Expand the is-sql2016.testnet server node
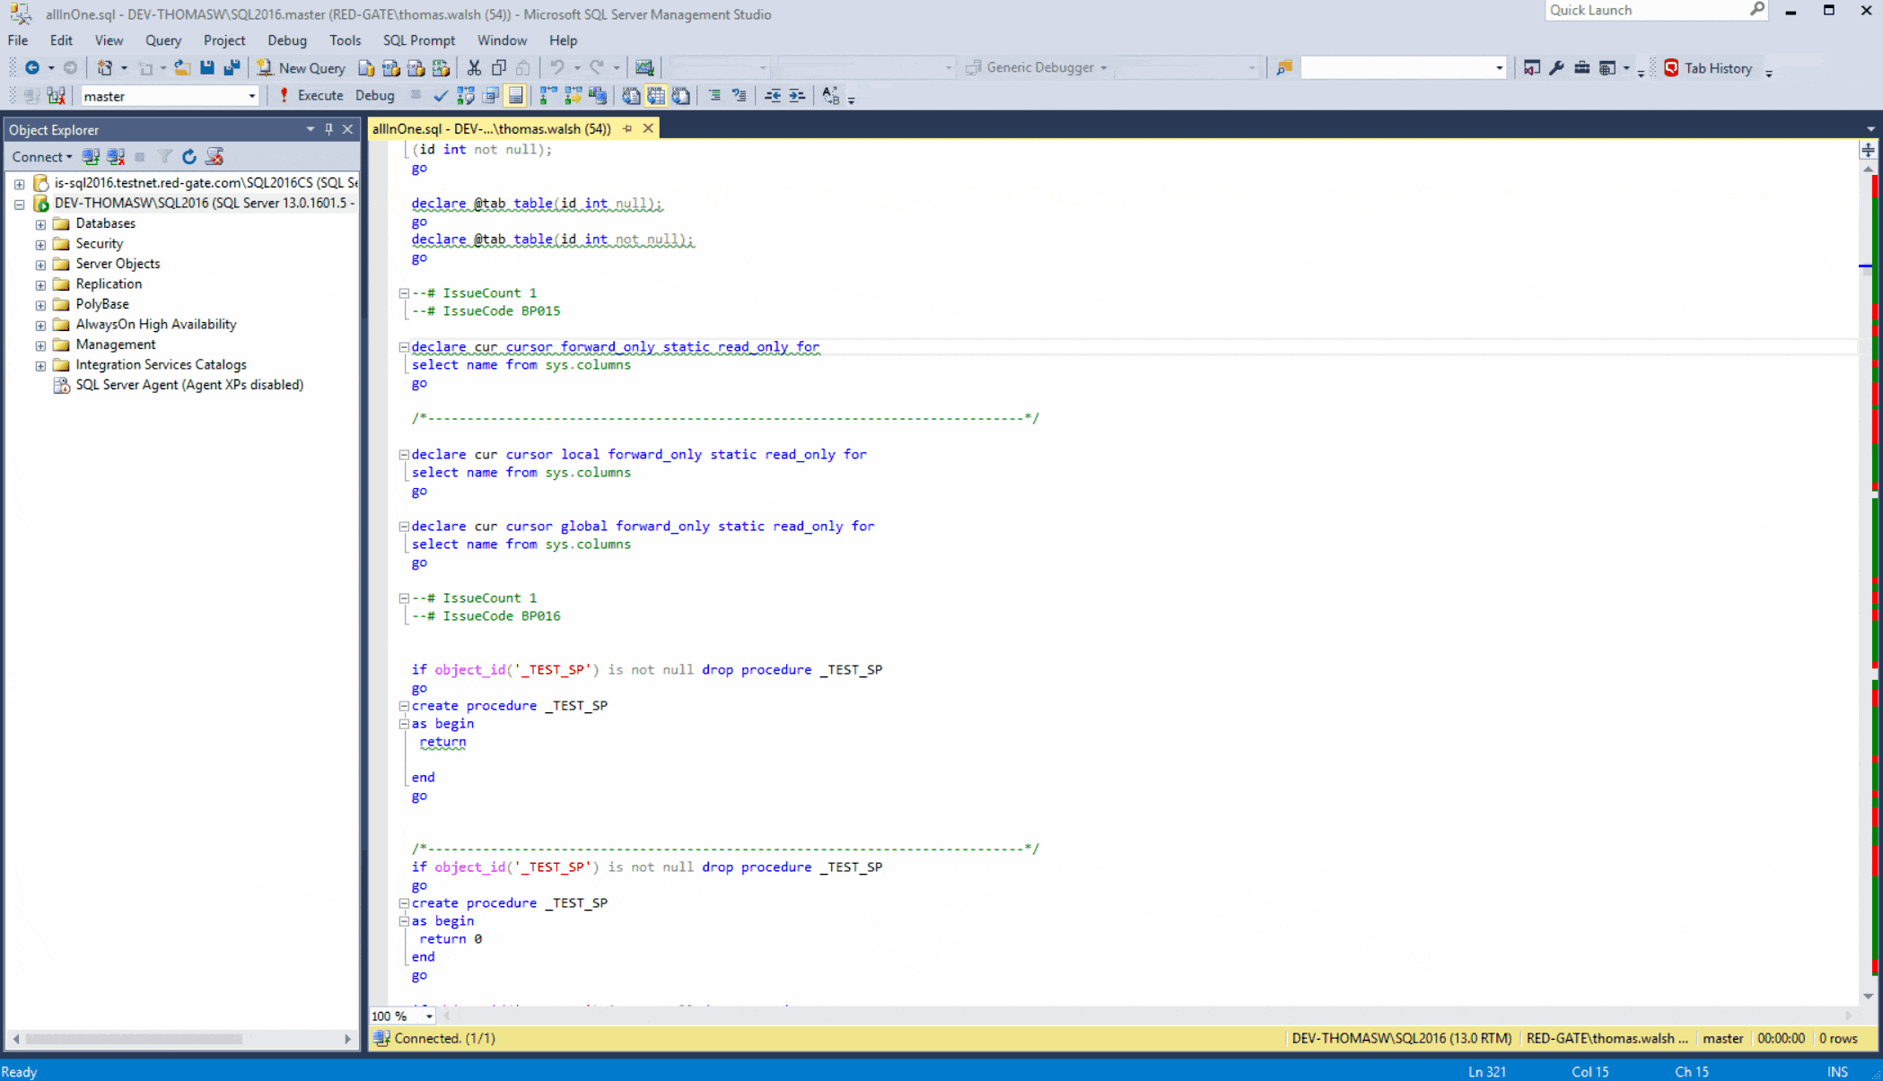The width and height of the screenshot is (1883, 1081). coord(19,183)
